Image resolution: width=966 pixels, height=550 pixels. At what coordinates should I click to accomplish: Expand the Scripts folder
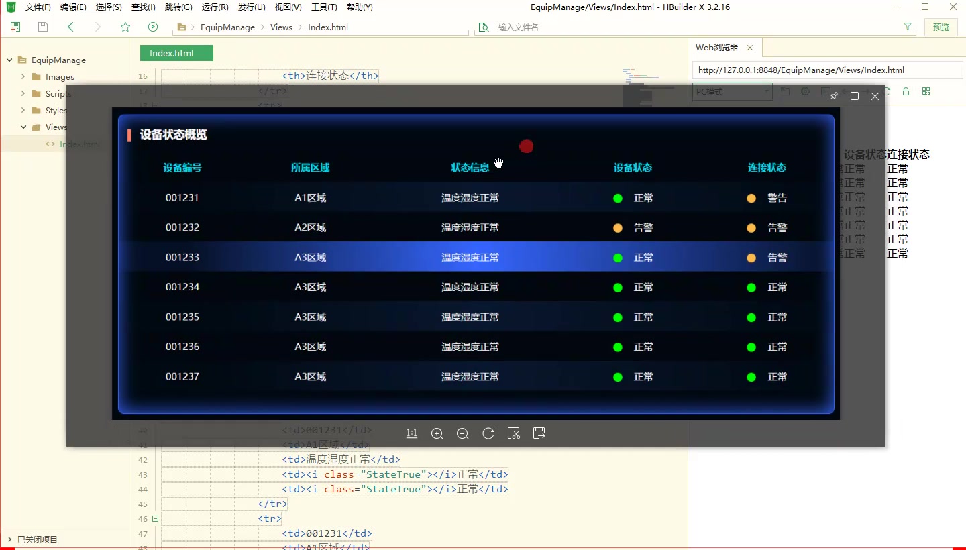23,93
